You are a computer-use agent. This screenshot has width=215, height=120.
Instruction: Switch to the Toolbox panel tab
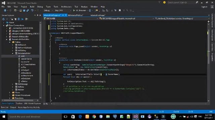click(x=19, y=104)
